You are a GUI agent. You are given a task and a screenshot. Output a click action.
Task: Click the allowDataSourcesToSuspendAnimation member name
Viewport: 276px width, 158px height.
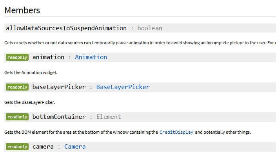coord(66,28)
